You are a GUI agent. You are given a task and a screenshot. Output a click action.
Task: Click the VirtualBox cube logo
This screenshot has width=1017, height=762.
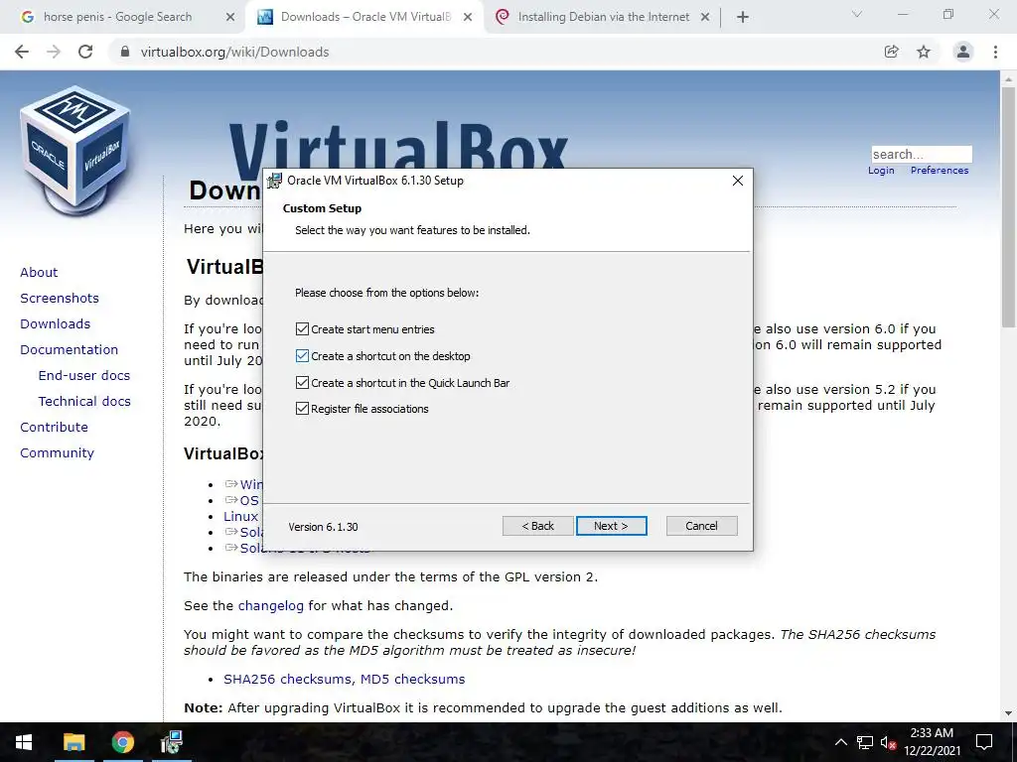[x=75, y=150]
